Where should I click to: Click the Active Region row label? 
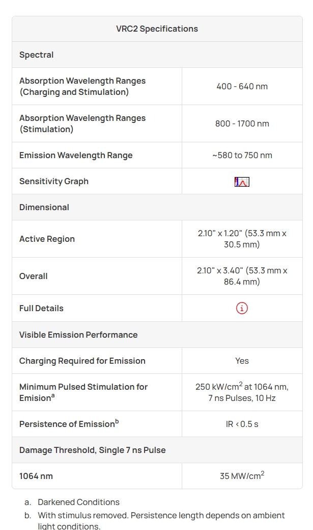47,239
